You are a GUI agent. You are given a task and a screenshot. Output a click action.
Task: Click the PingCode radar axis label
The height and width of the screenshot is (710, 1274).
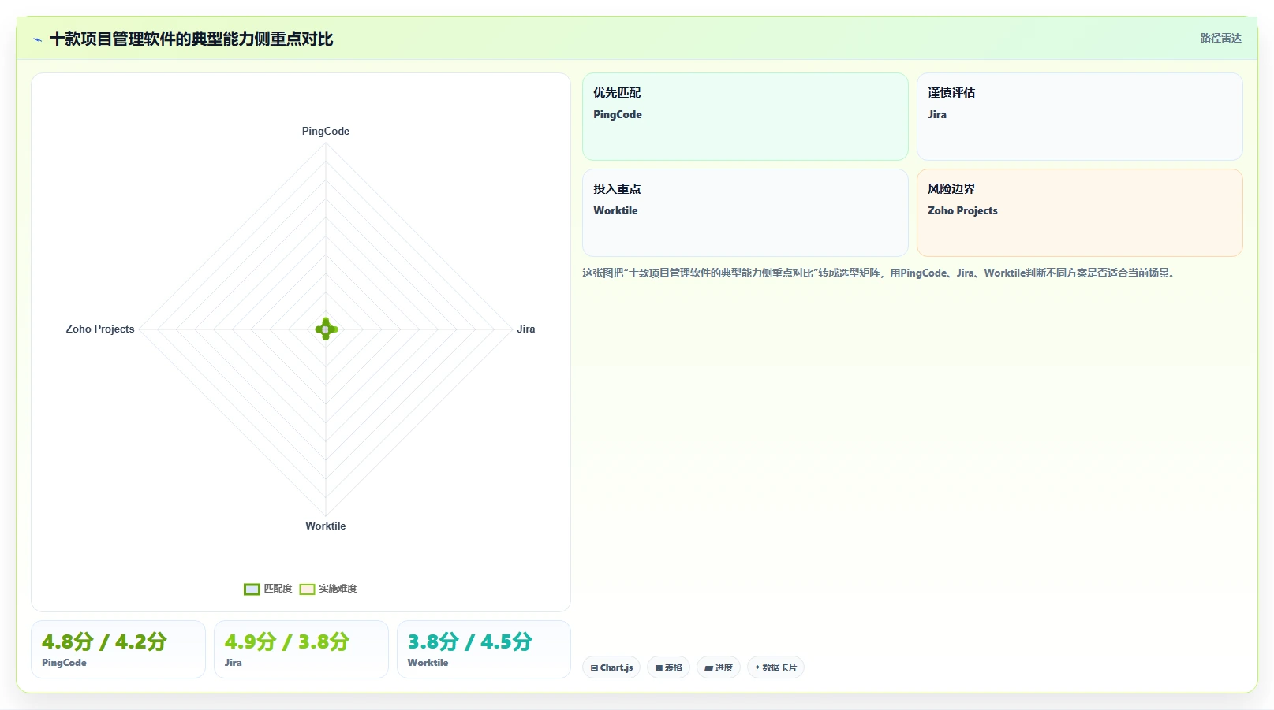pos(325,131)
